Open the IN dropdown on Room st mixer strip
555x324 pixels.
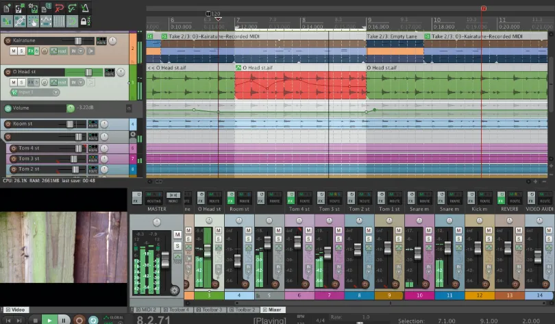pos(249,269)
